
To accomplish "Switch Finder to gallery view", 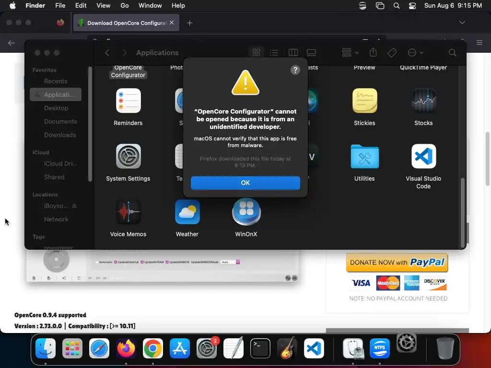I will pos(311,53).
